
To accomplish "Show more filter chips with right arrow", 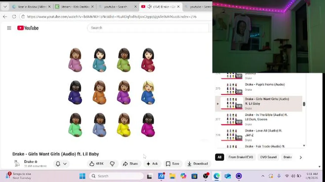I will (x=301, y=157).
